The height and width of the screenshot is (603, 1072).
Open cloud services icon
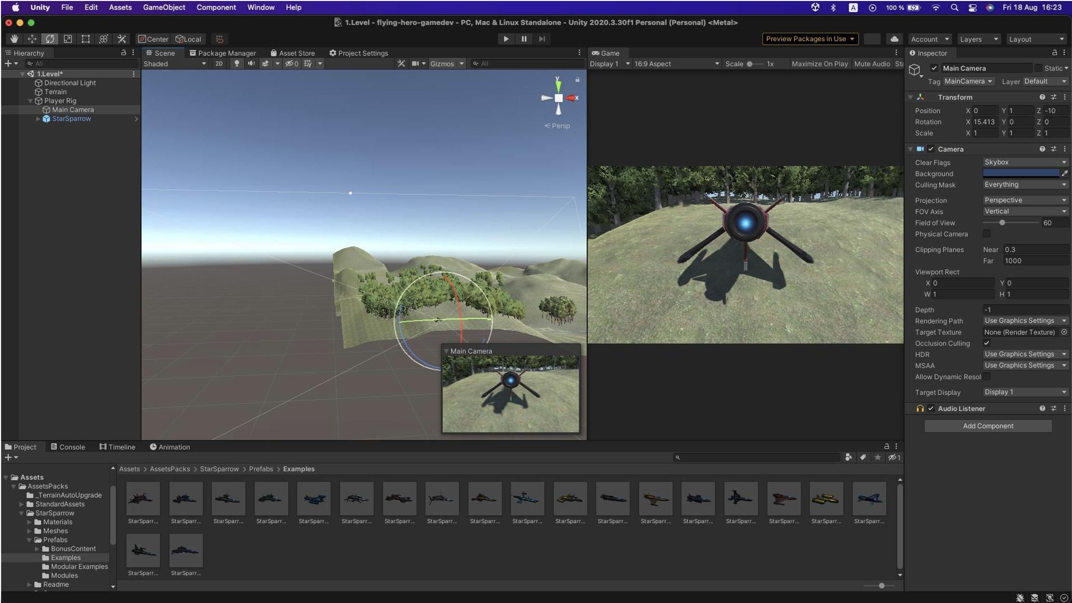pyautogui.click(x=894, y=39)
